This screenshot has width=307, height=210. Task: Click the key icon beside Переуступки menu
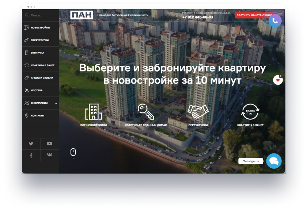click(27, 40)
